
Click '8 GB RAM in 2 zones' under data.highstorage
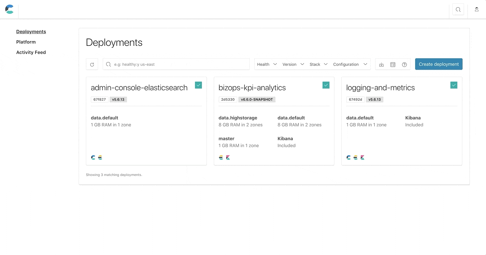click(x=241, y=125)
